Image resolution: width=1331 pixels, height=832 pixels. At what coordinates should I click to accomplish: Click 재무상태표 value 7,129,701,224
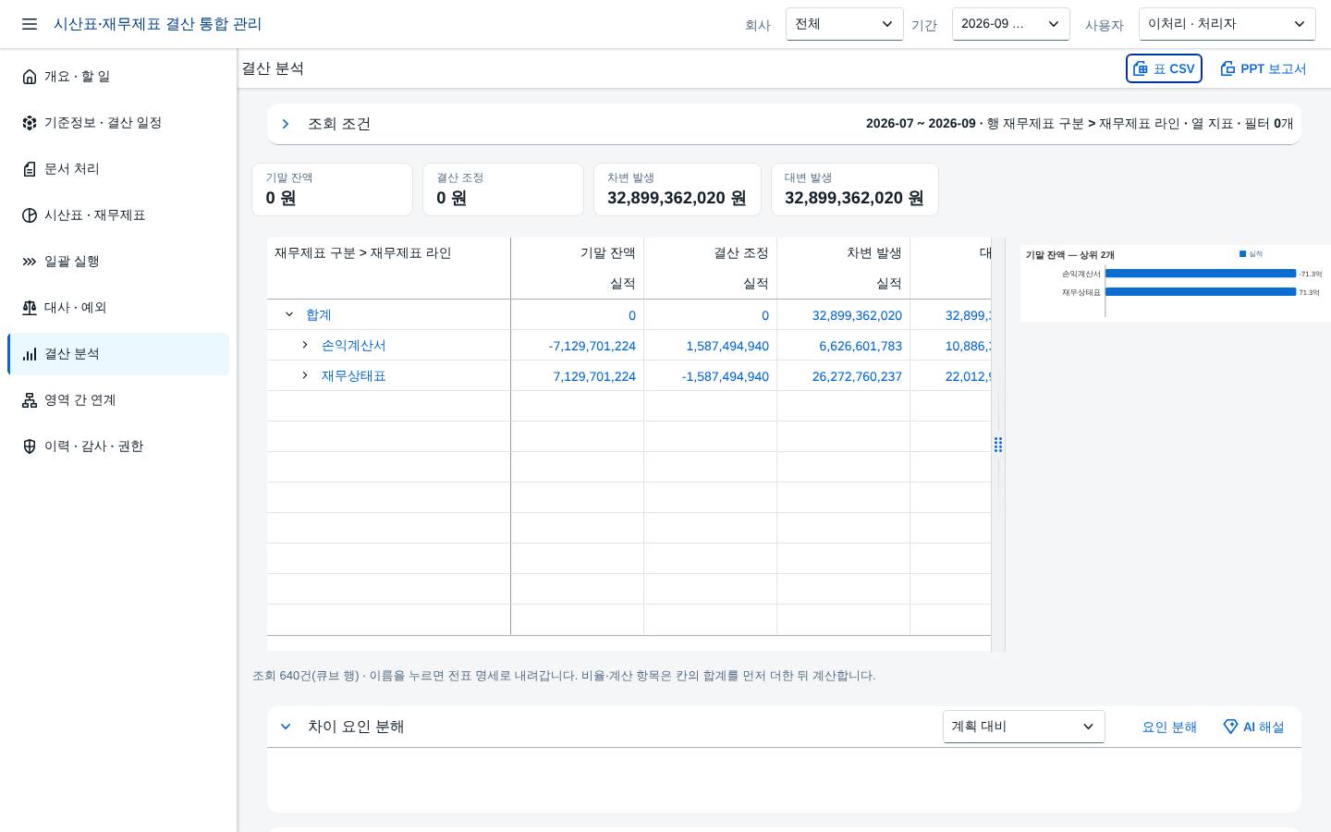[x=594, y=376]
